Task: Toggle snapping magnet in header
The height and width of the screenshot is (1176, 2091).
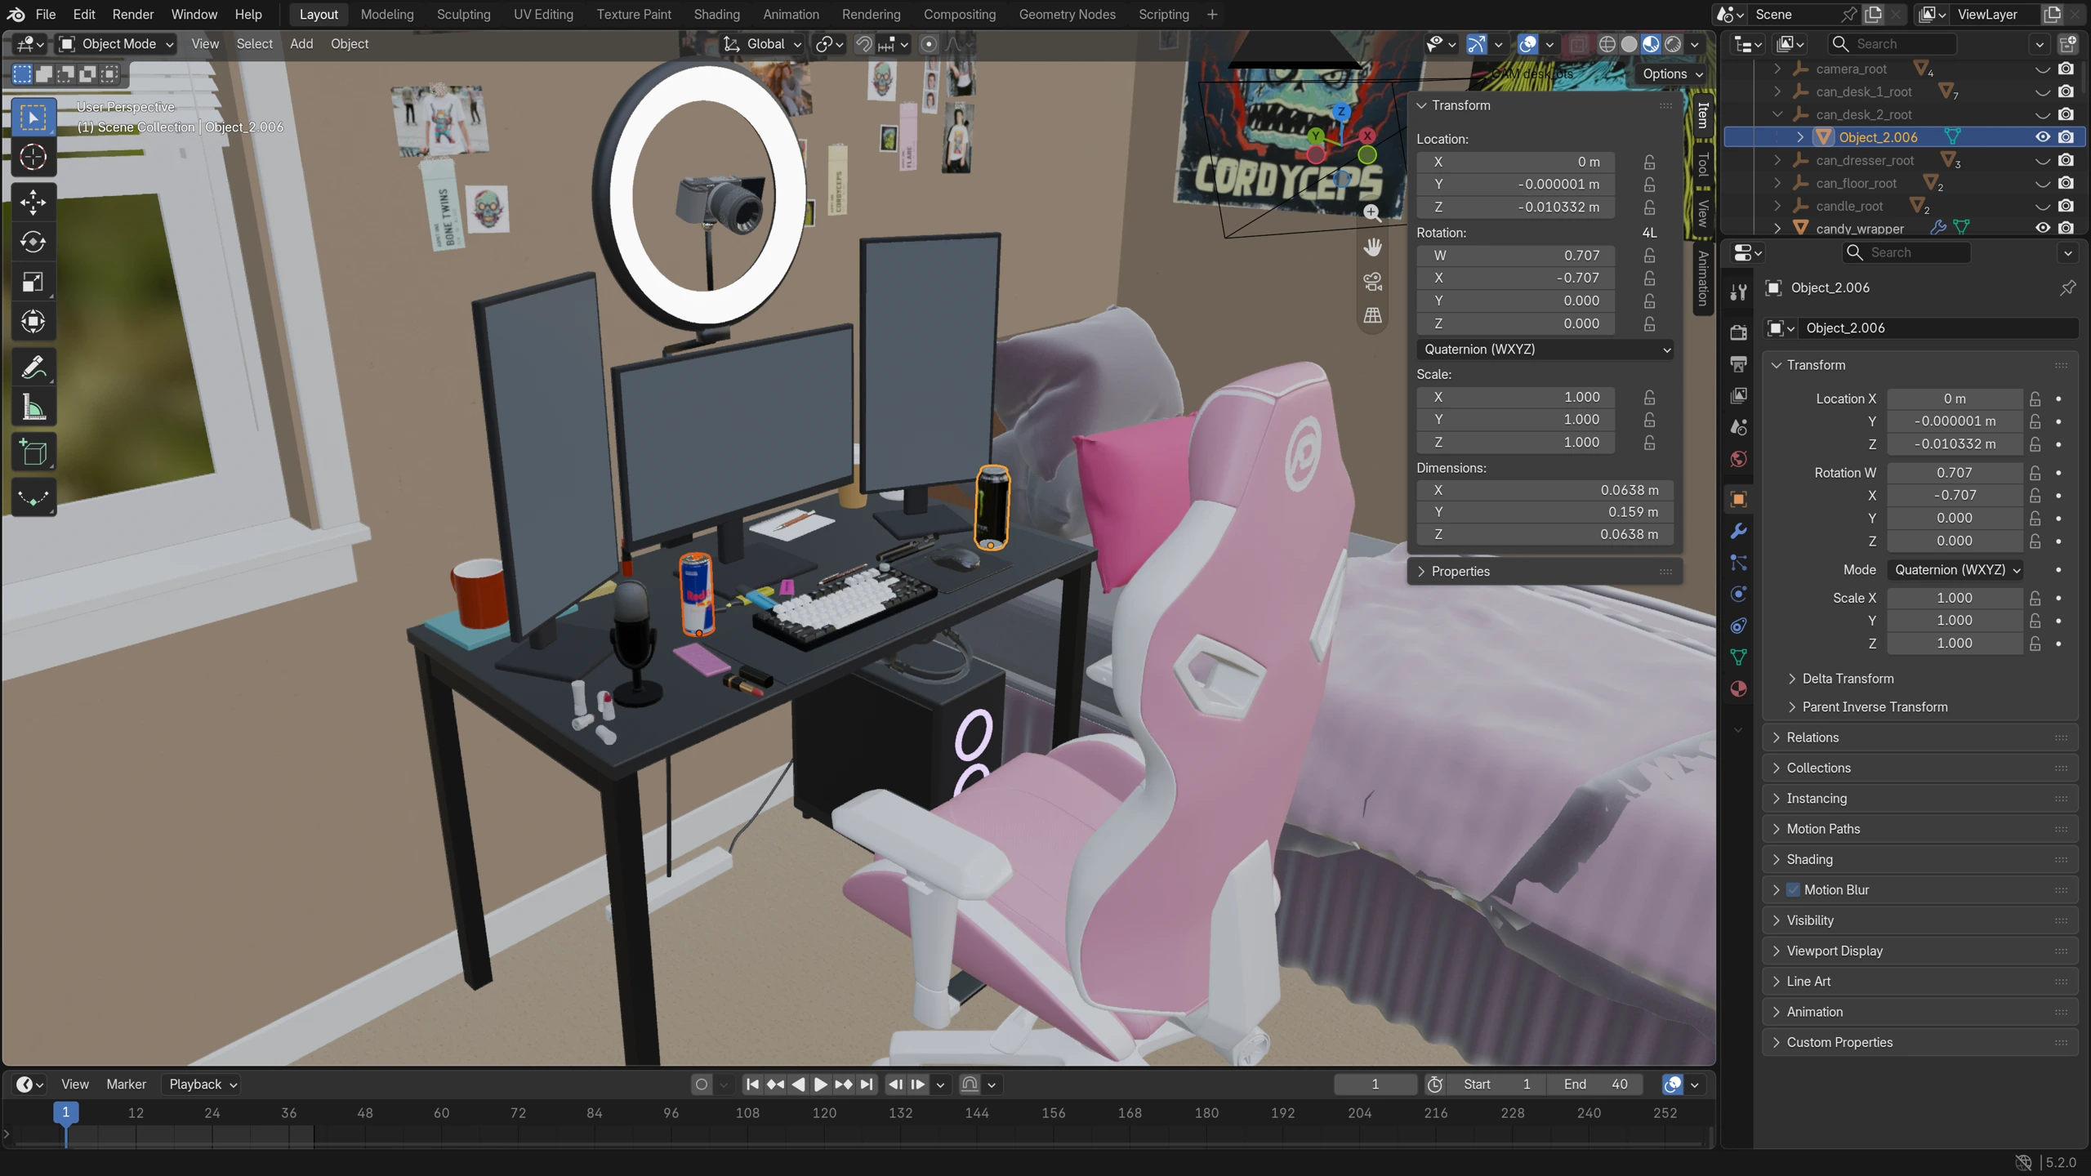Action: [863, 44]
